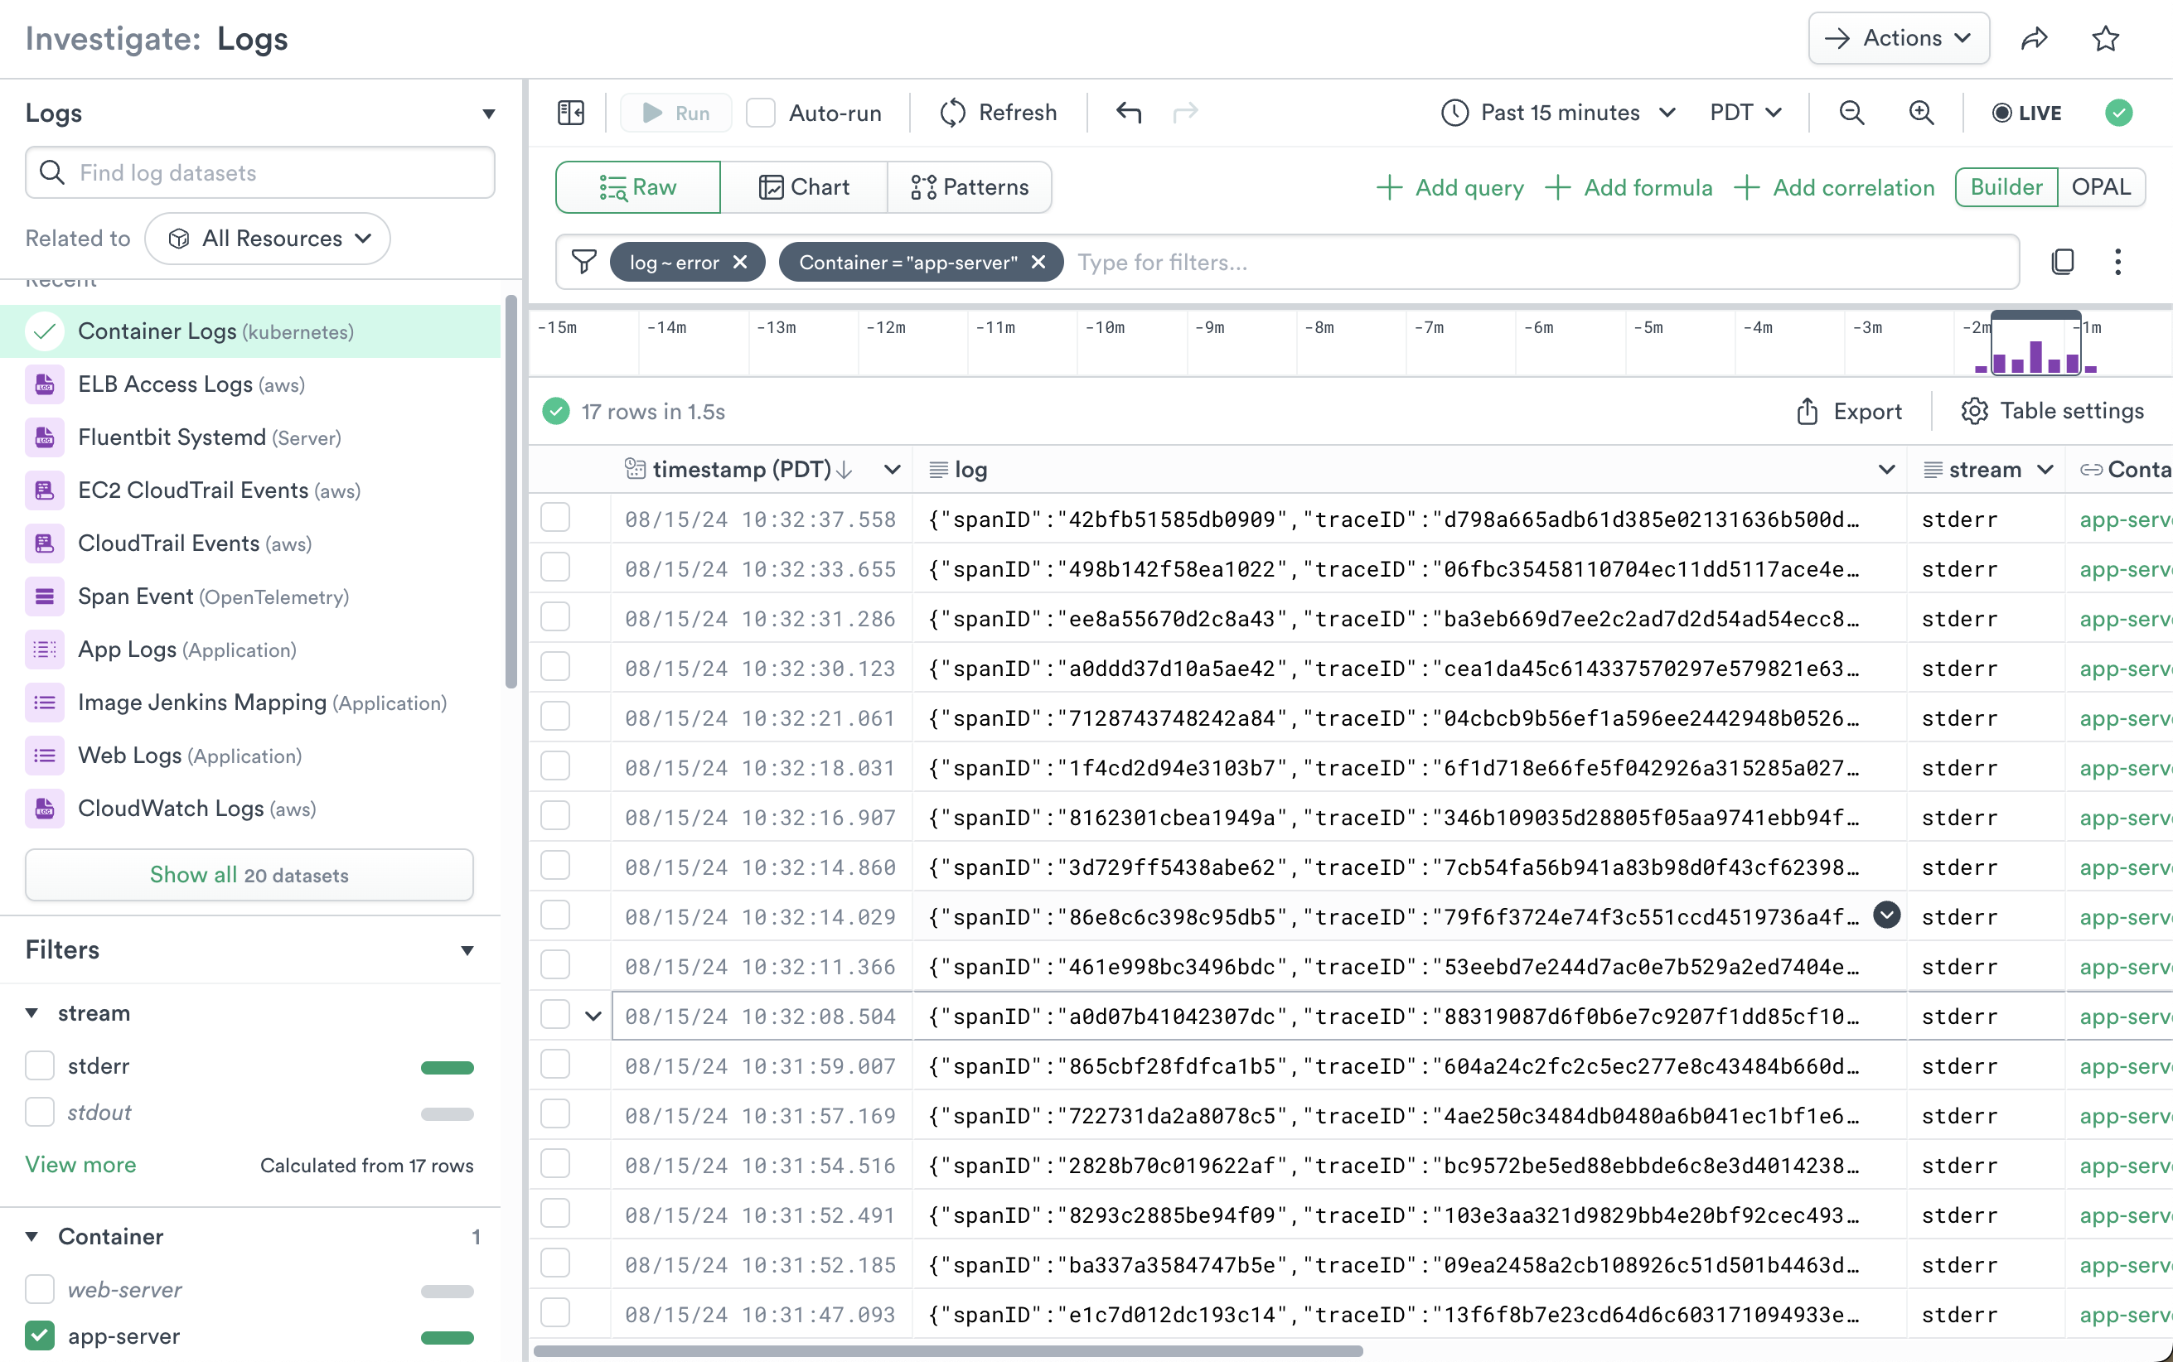
Task: Open Image Jenkins Mapping dataset
Action: tap(250, 703)
